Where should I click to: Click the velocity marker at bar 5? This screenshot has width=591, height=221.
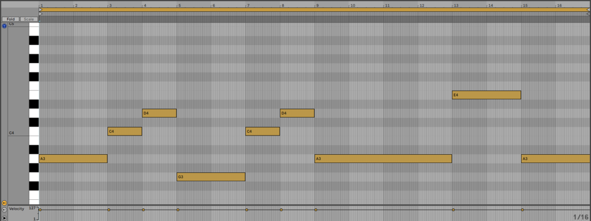pos(178,210)
